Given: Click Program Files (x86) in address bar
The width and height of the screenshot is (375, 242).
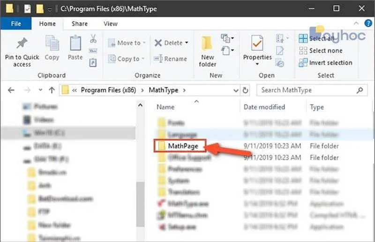Looking at the screenshot, I should coord(108,90).
